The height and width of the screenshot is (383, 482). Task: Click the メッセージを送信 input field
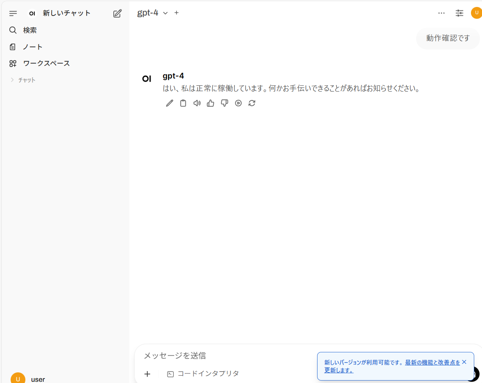(x=225, y=356)
